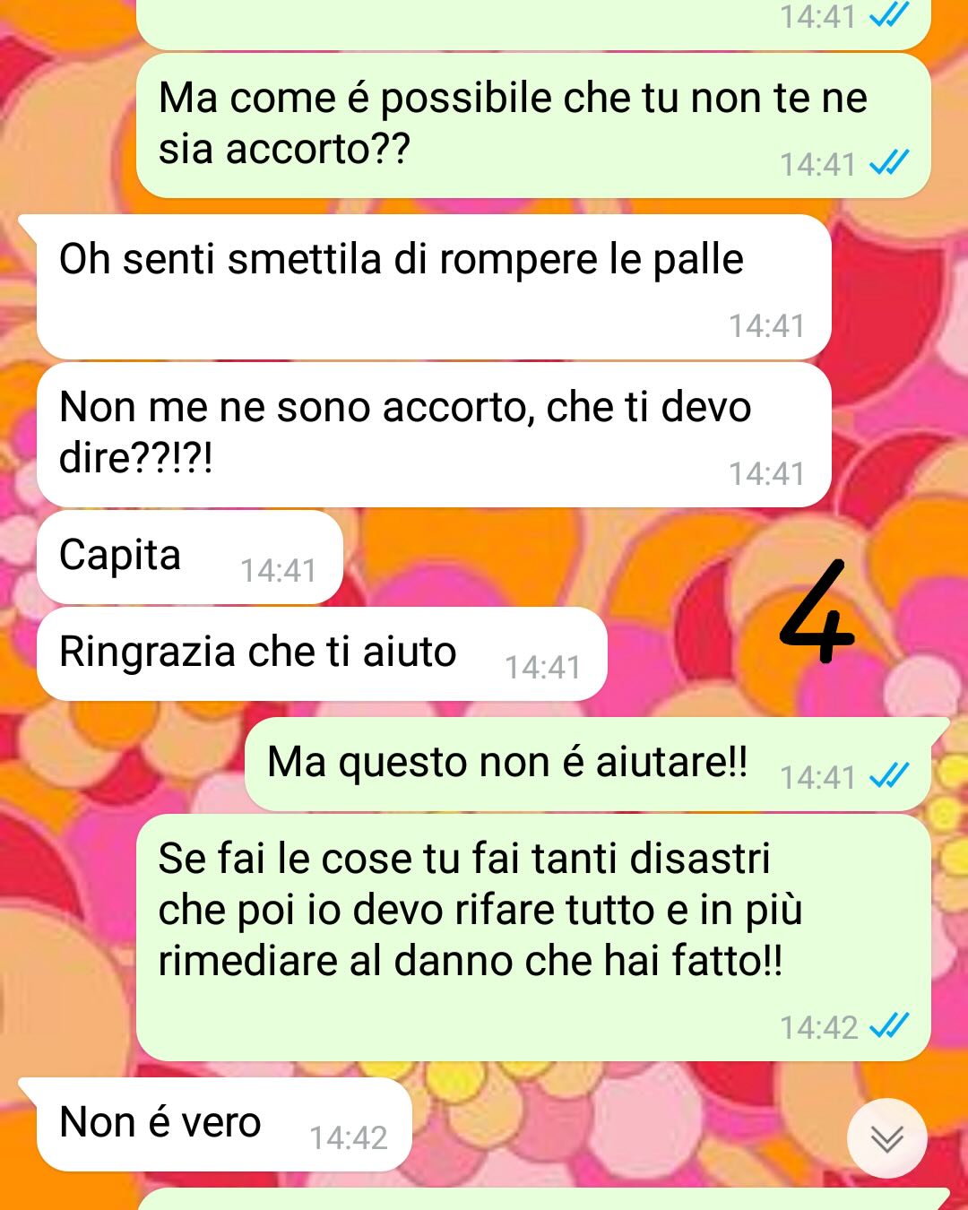The width and height of the screenshot is (968, 1210).
Task: Tap the scroll-to-bottom double chevron button
Action: (886, 1138)
